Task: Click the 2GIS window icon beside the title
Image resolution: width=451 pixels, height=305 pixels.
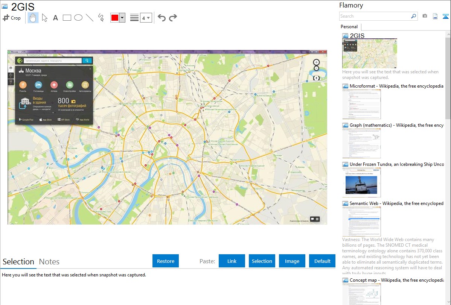Action: (5, 6)
